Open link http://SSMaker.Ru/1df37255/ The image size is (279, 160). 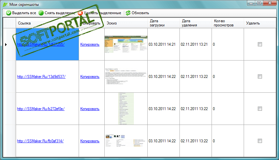point(41,44)
